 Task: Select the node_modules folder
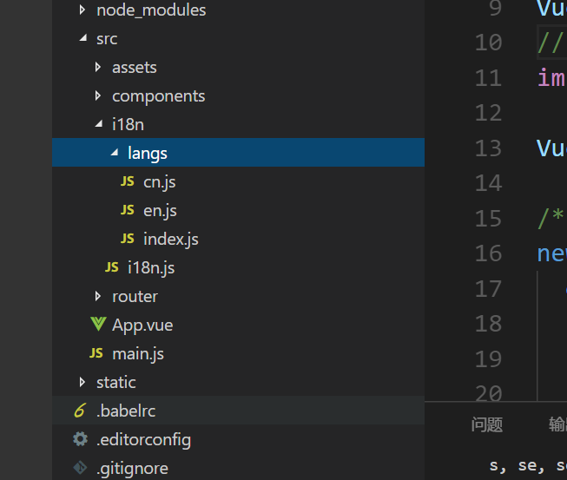[x=151, y=10]
